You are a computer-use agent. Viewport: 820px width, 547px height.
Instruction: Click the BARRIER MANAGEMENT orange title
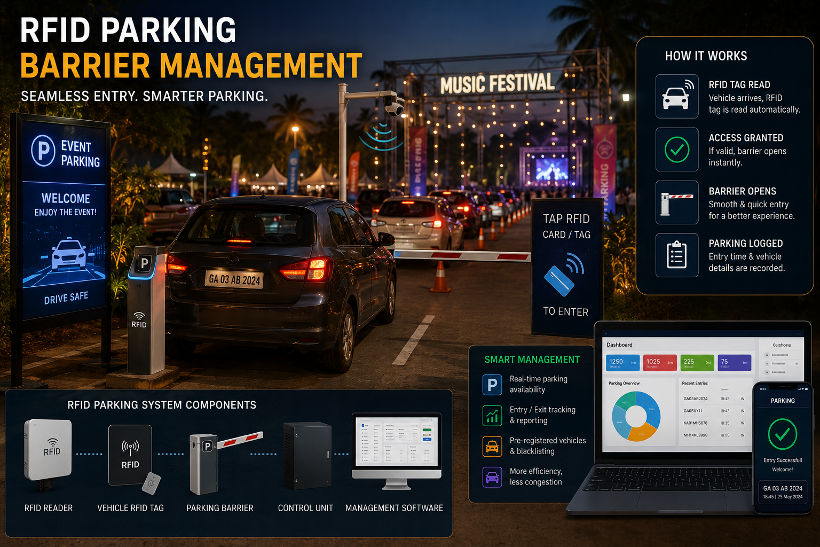tap(191, 66)
